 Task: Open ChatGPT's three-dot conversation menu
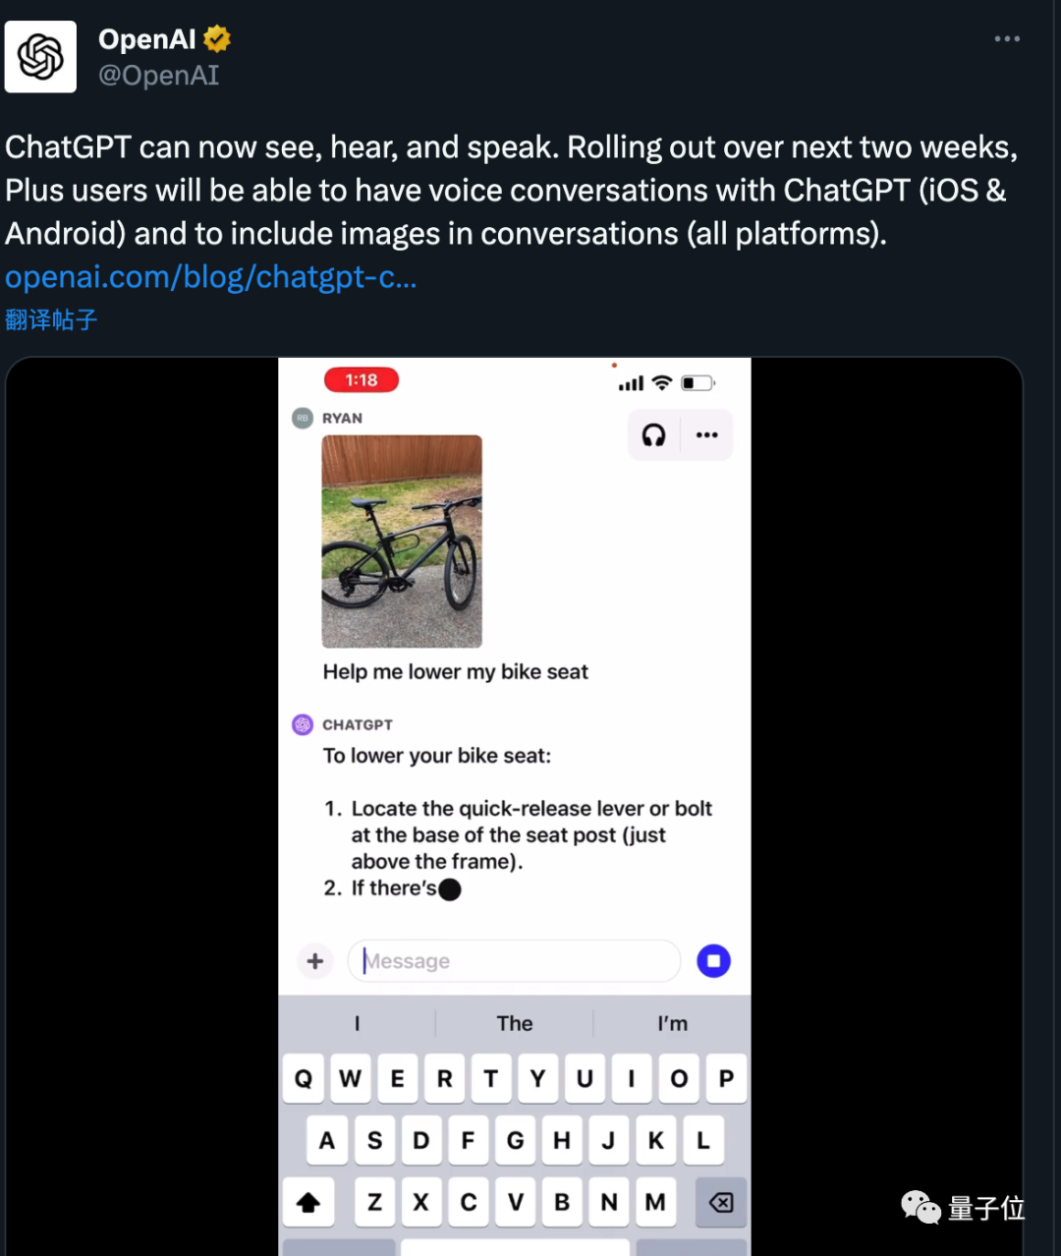pyautogui.click(x=706, y=434)
